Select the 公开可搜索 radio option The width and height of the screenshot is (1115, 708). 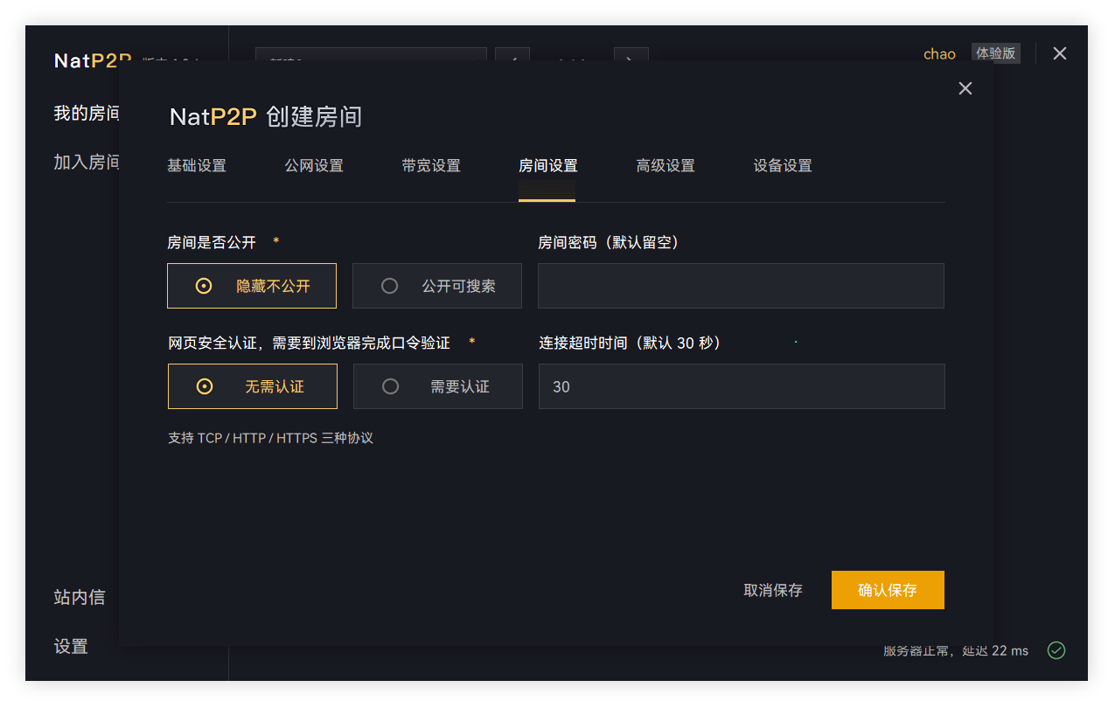point(437,286)
